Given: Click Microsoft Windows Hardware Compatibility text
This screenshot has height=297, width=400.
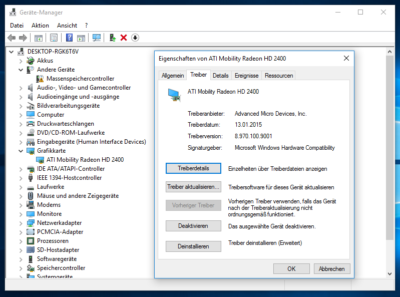Looking at the screenshot, I should (285, 148).
